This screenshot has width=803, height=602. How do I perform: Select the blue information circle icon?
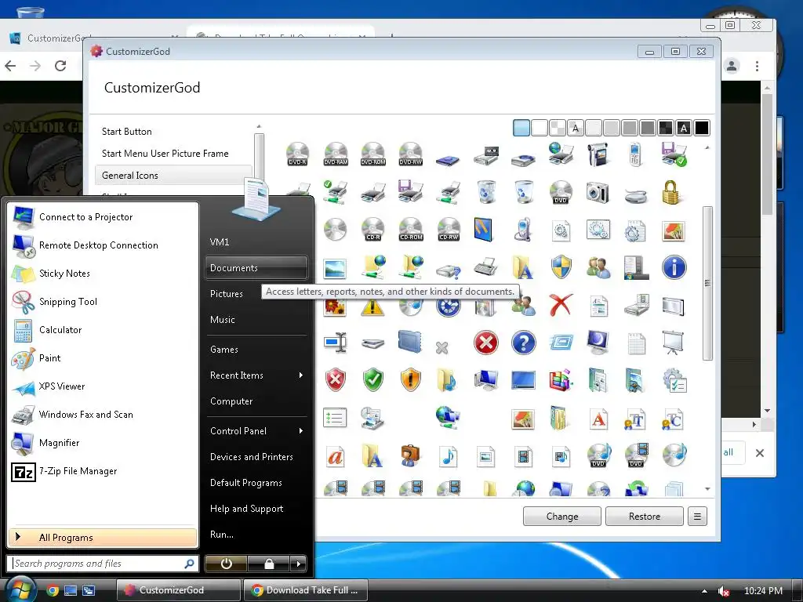674,267
